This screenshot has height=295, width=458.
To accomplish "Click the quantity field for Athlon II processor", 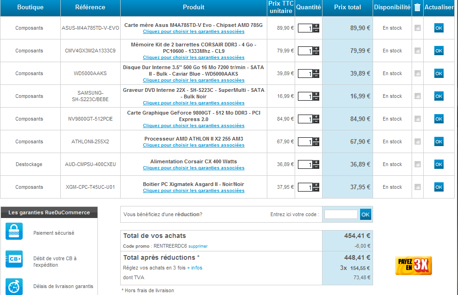I will pyautogui.click(x=305, y=142).
